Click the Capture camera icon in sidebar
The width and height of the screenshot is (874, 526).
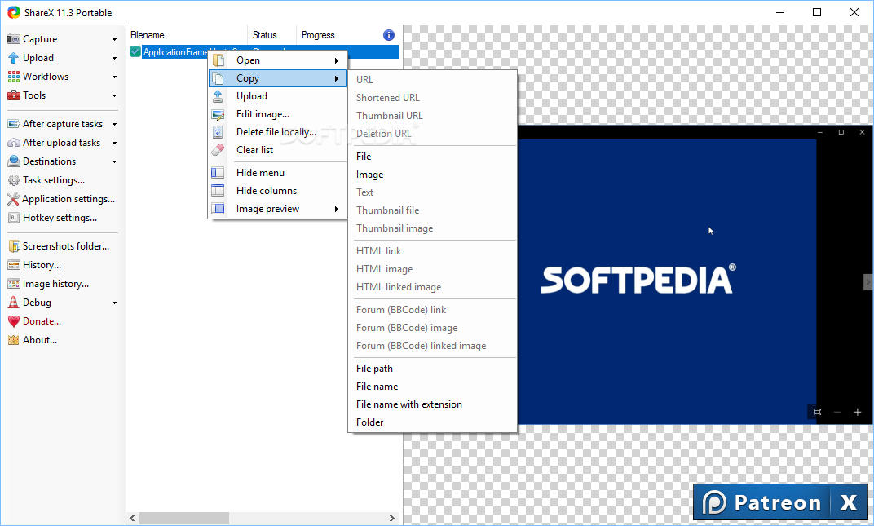[x=13, y=39]
